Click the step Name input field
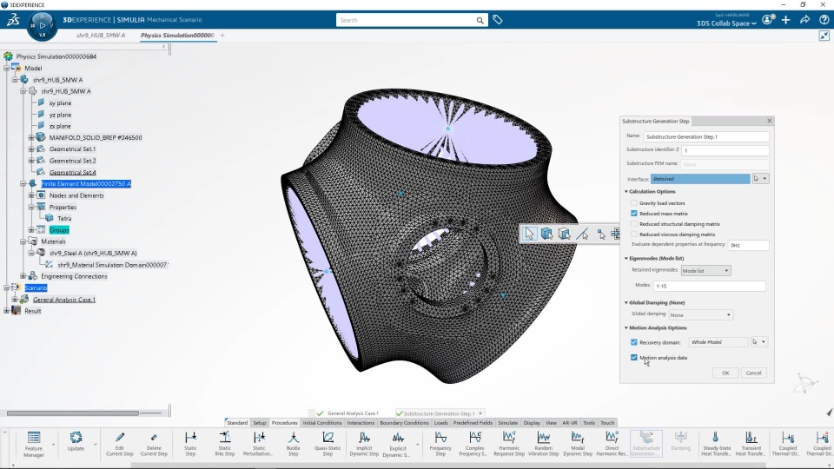Viewport: 834px width, 469px height. (x=705, y=136)
